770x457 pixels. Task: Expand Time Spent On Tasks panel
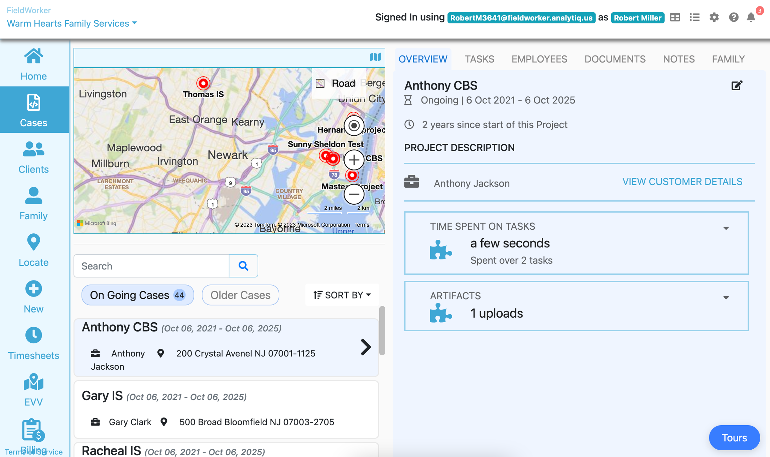pyautogui.click(x=726, y=228)
